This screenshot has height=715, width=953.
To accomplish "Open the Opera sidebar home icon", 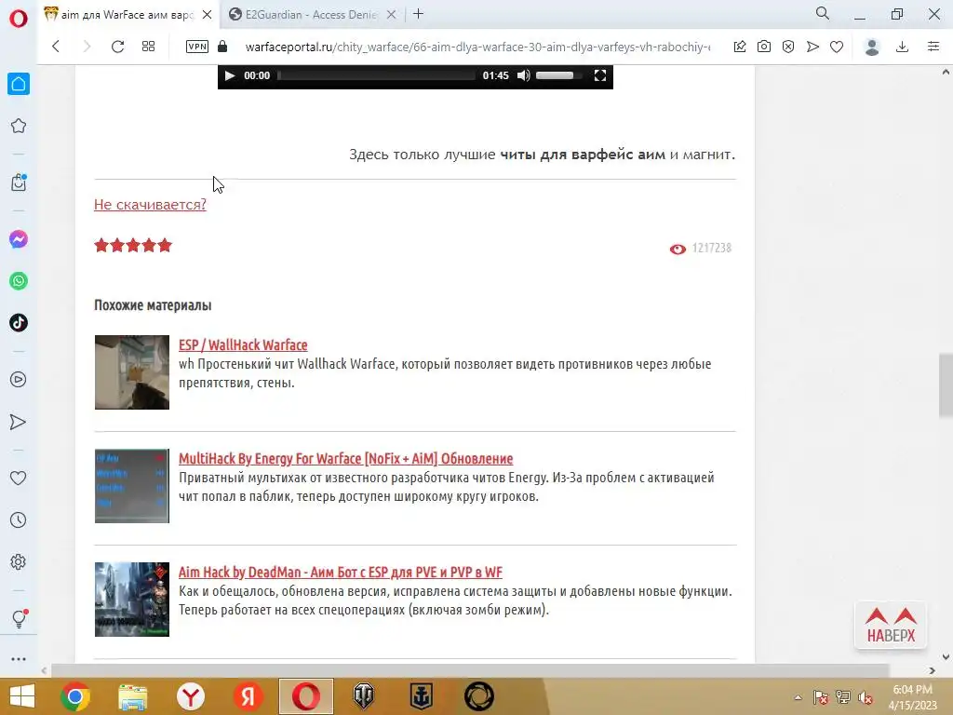I will tap(19, 84).
